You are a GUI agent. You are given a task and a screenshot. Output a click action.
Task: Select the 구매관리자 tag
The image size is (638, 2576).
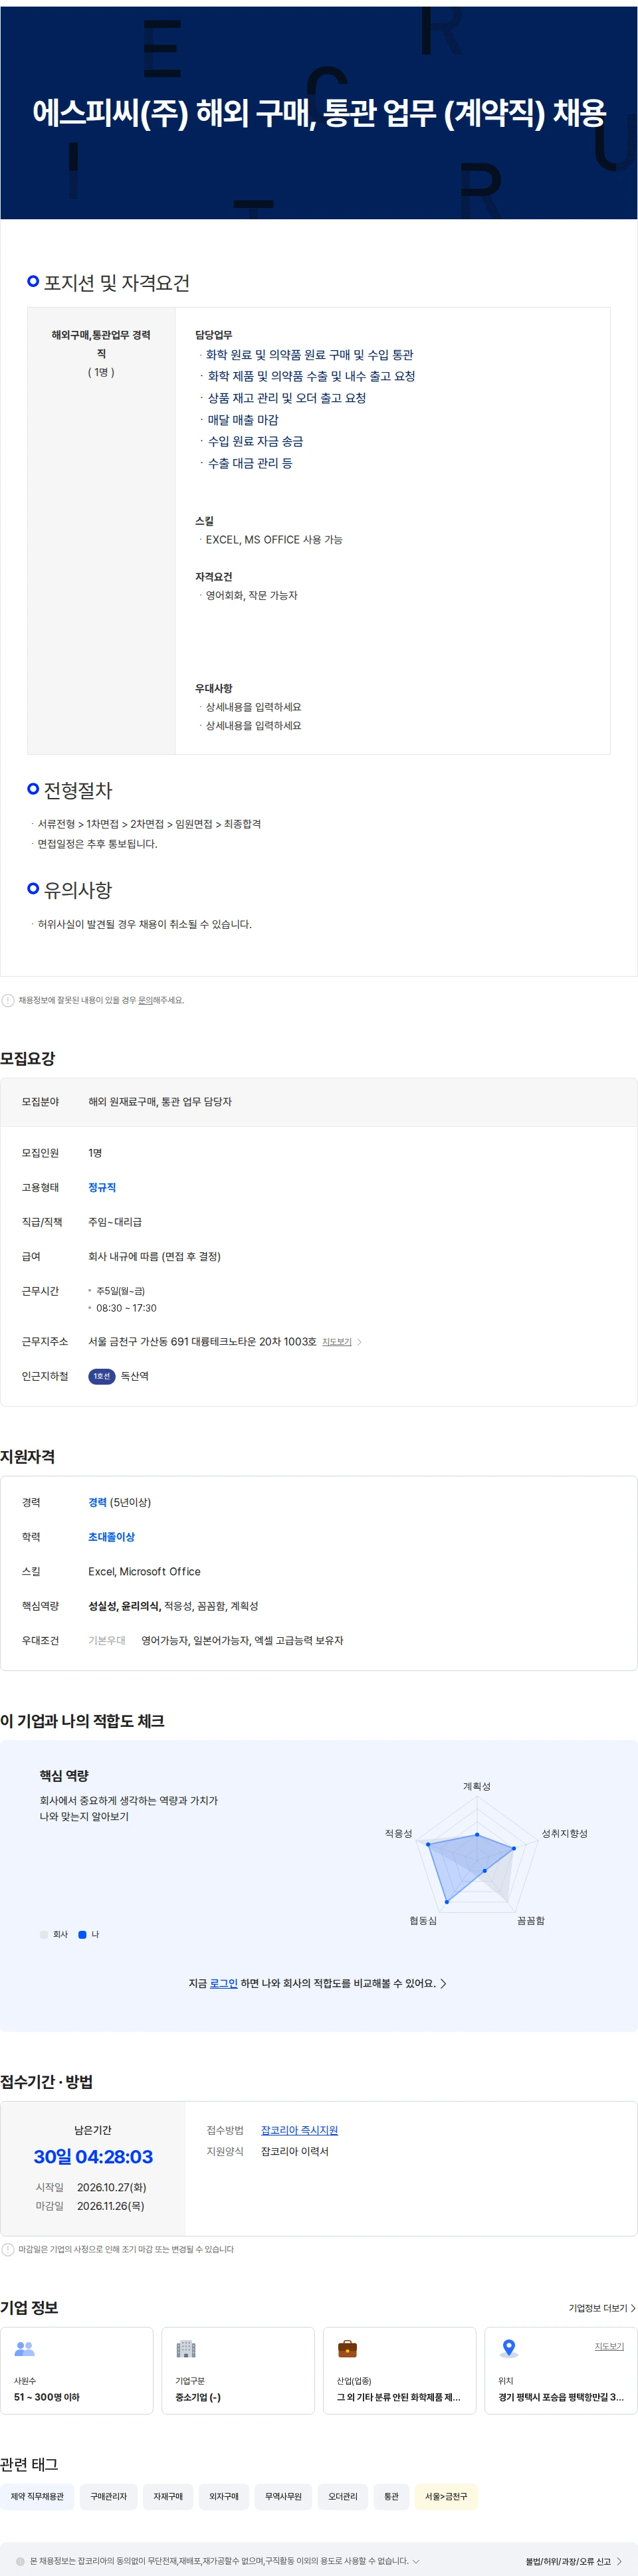[108, 2497]
